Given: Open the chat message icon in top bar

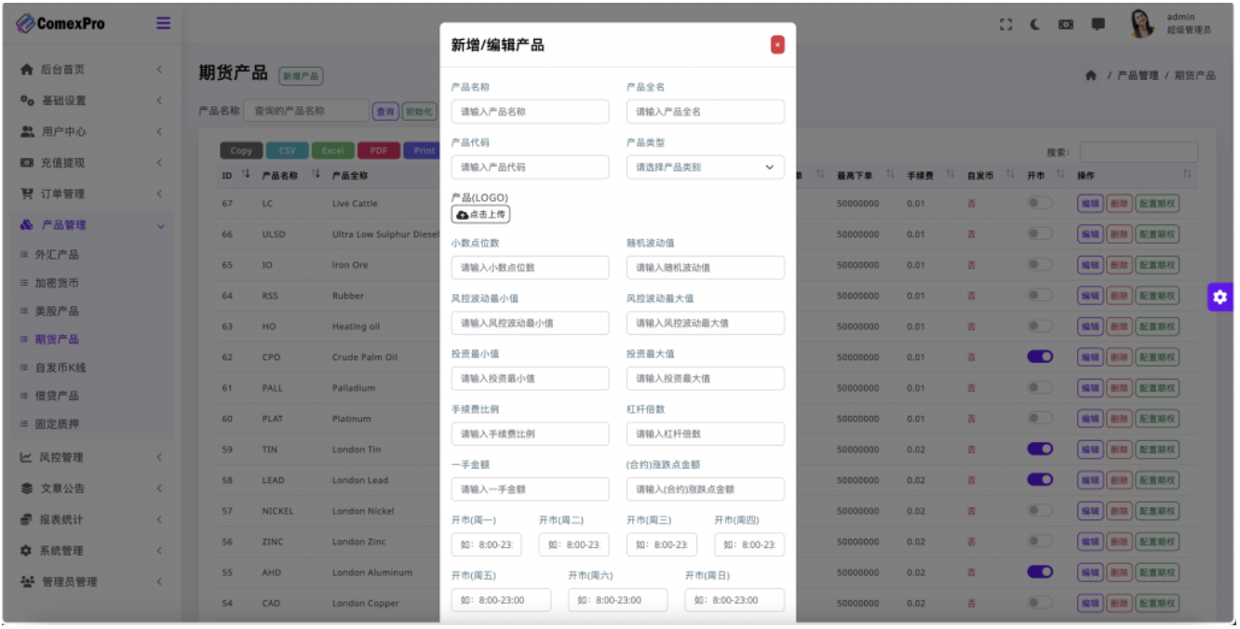Looking at the screenshot, I should coord(1098,25).
